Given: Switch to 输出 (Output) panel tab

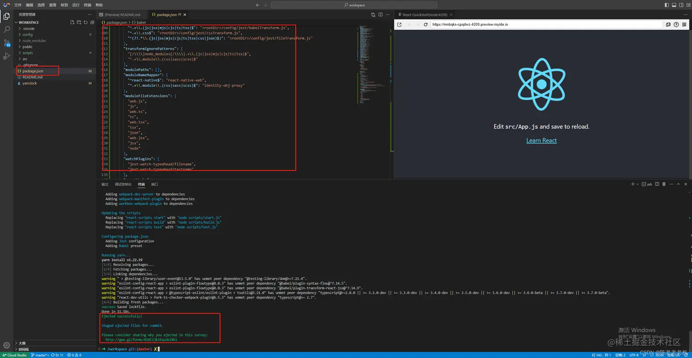Looking at the screenshot, I should pyautogui.click(x=105, y=184).
